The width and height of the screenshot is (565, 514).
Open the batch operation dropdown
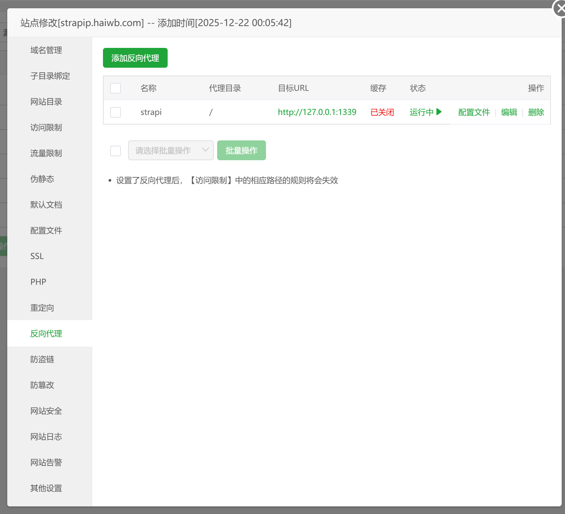[x=171, y=151]
